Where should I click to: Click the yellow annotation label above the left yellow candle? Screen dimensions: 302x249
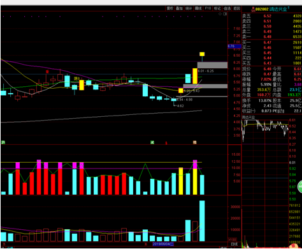76,79
